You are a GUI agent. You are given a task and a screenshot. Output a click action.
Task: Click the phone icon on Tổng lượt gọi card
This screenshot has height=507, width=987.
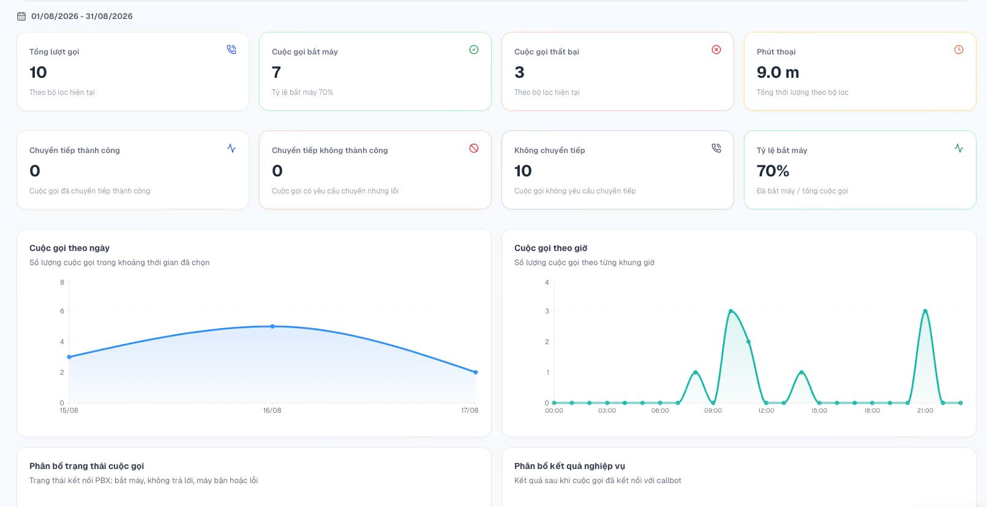pyautogui.click(x=231, y=50)
